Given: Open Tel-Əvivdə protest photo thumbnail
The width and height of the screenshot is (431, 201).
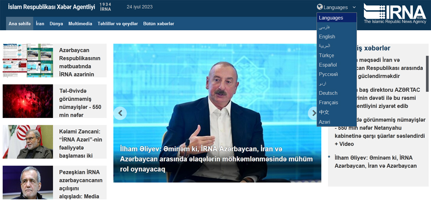Looking at the screenshot, I should coord(28,101).
